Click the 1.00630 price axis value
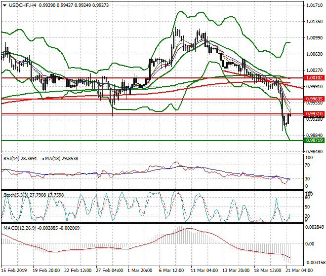326x276 pixels. (x=315, y=54)
